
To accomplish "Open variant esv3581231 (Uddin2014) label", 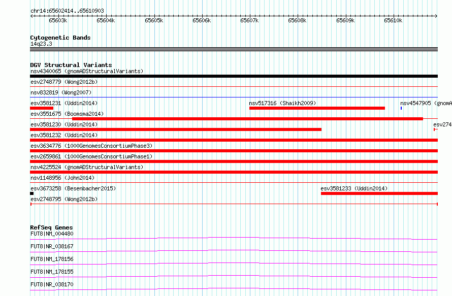I will point(64,103).
